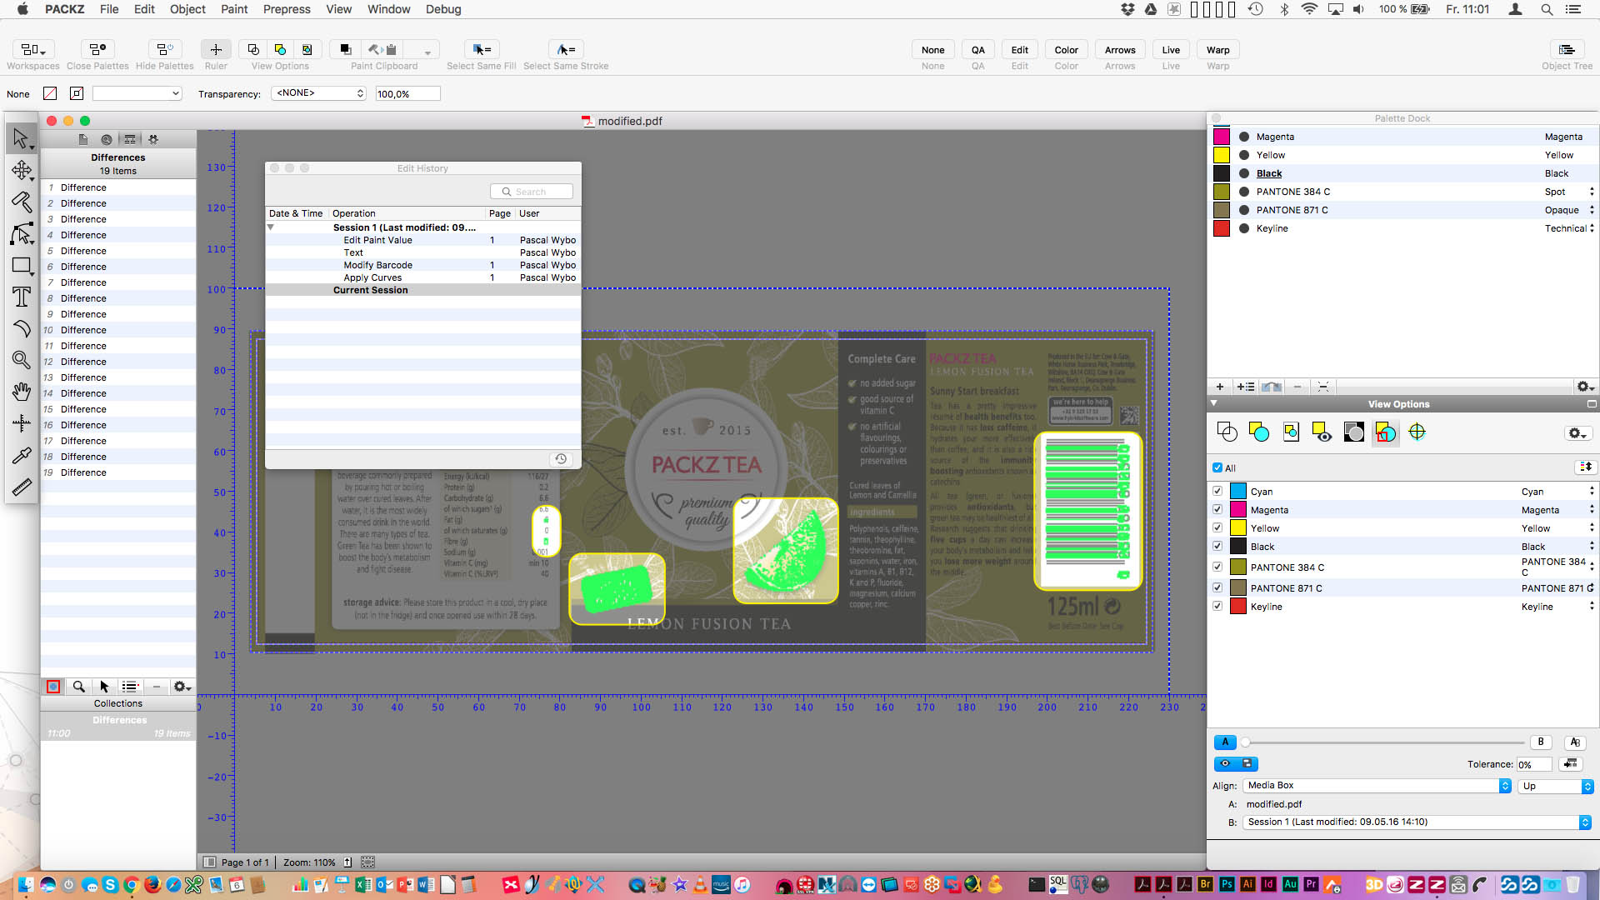The width and height of the screenshot is (1600, 900).
Task: Toggle the Yellow separation checkbox
Action: click(x=1217, y=528)
